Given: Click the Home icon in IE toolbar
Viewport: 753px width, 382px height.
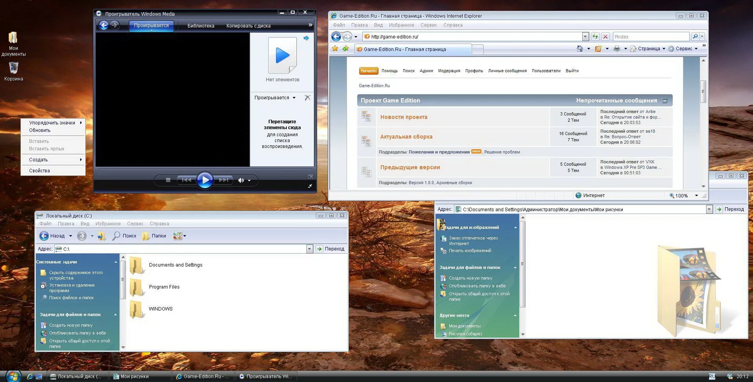Looking at the screenshot, I should (x=580, y=49).
